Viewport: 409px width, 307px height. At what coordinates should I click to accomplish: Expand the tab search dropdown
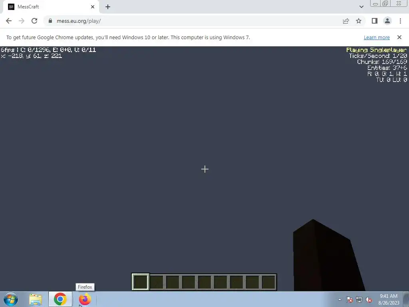[361, 7]
